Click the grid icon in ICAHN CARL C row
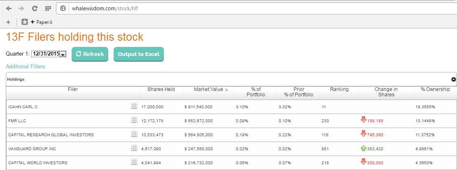Viewport: 457px width, 170px height. tap(134, 106)
